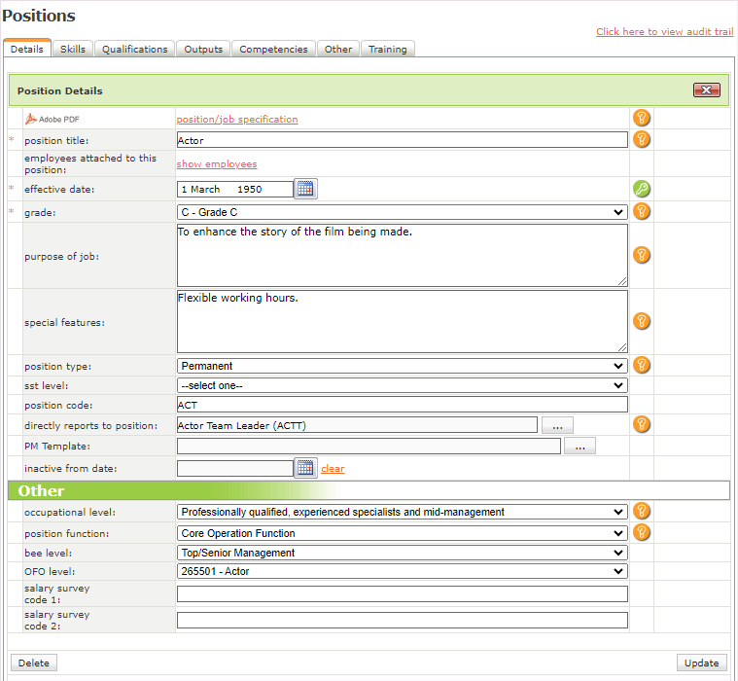Click the position code input field
This screenshot has width=738, height=681.
402,405
